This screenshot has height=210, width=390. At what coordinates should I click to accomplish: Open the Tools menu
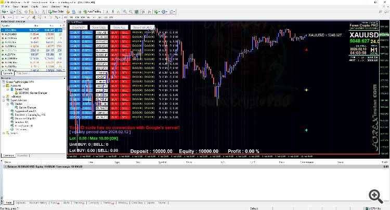(x=45, y=7)
